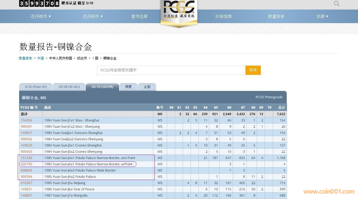Switch to the 0-35 (Poor-VF) tab
The height and width of the screenshot is (199, 358).
36,87
